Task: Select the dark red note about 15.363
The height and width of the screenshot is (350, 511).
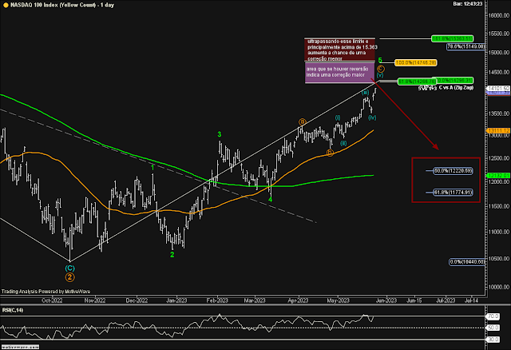Action: 340,50
